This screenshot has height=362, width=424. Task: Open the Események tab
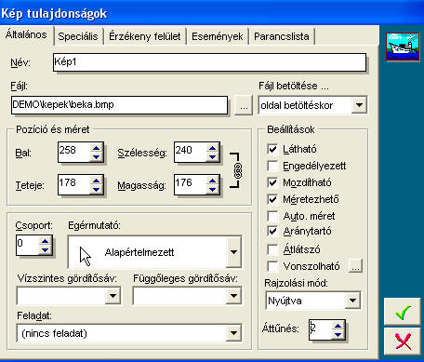[218, 36]
